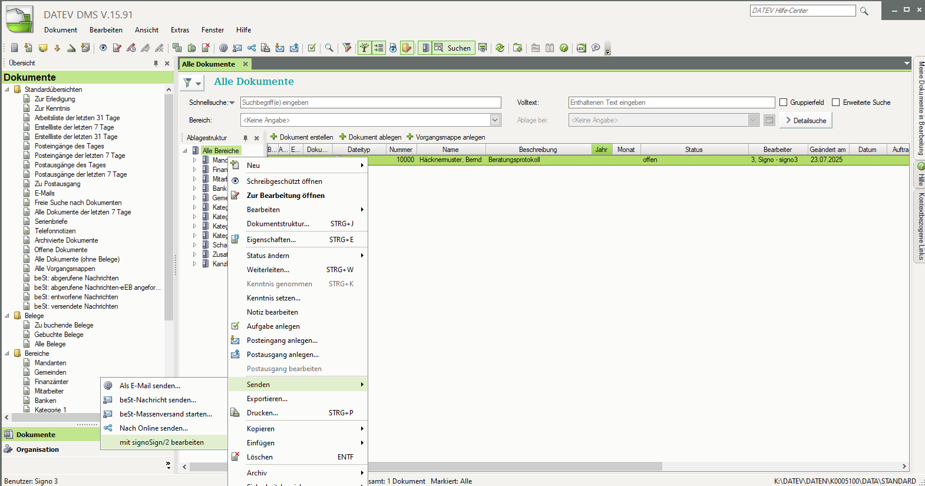
Task: Pin the Übersicht panel
Action: tap(156, 63)
